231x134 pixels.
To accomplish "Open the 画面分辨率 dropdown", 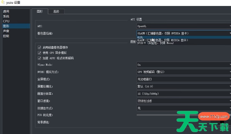I will coord(184,94).
